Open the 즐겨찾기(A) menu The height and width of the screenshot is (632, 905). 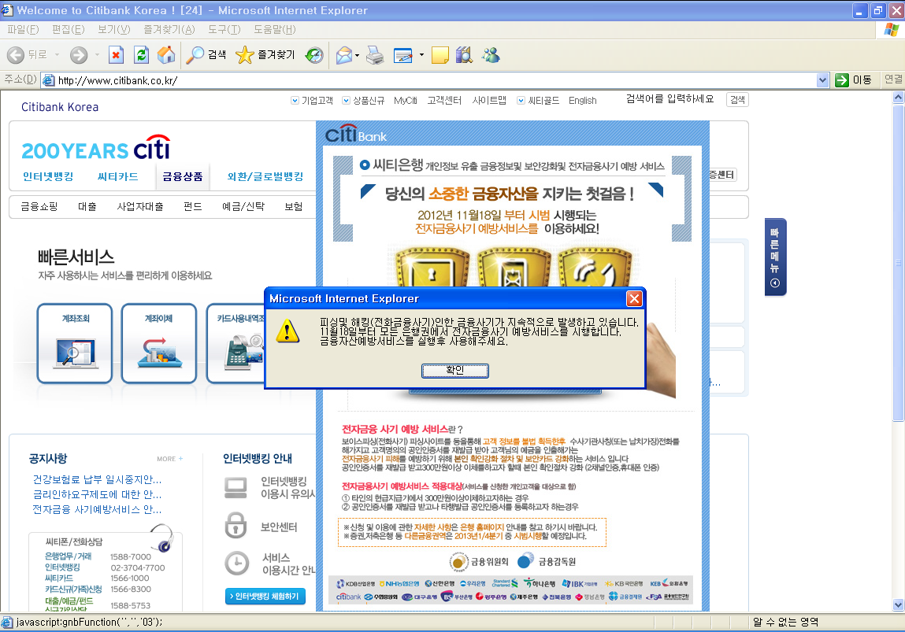(169, 29)
